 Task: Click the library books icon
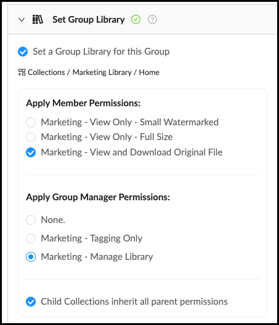[38, 20]
